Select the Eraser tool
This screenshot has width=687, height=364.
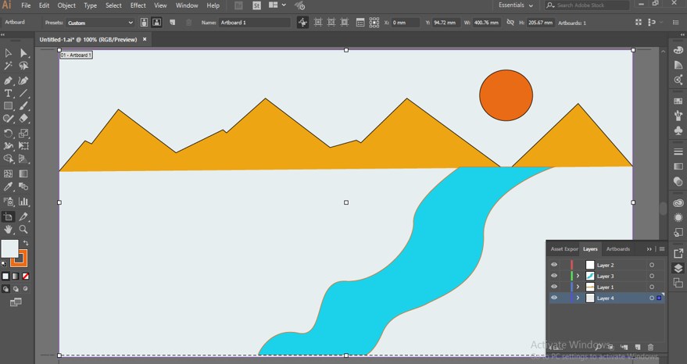pos(23,119)
